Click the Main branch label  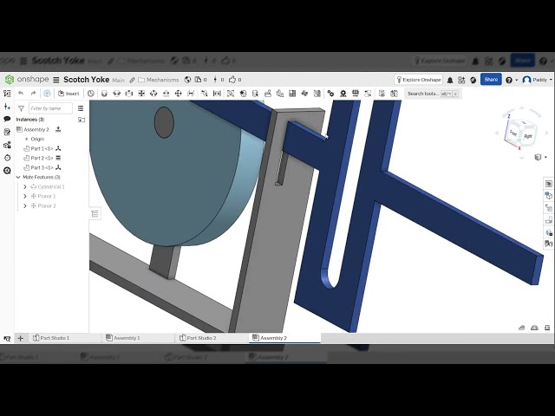pos(119,81)
